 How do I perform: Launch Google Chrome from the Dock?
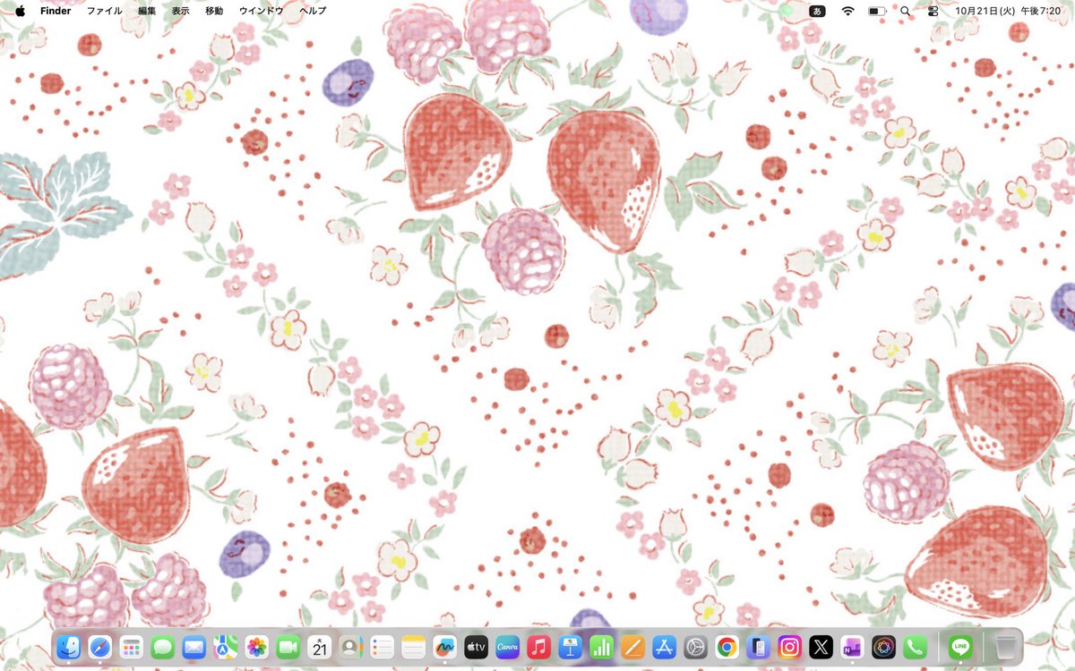727,646
